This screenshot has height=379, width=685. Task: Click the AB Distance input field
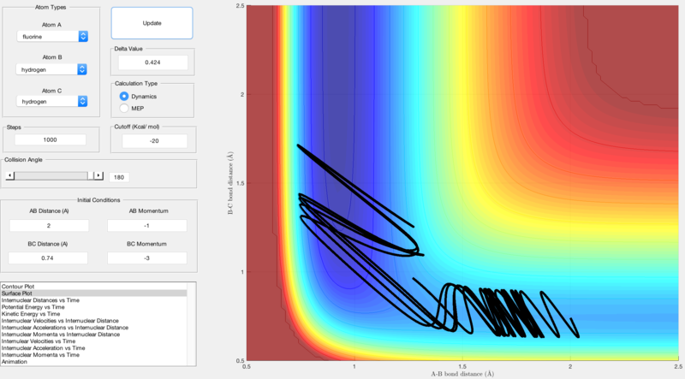49,226
